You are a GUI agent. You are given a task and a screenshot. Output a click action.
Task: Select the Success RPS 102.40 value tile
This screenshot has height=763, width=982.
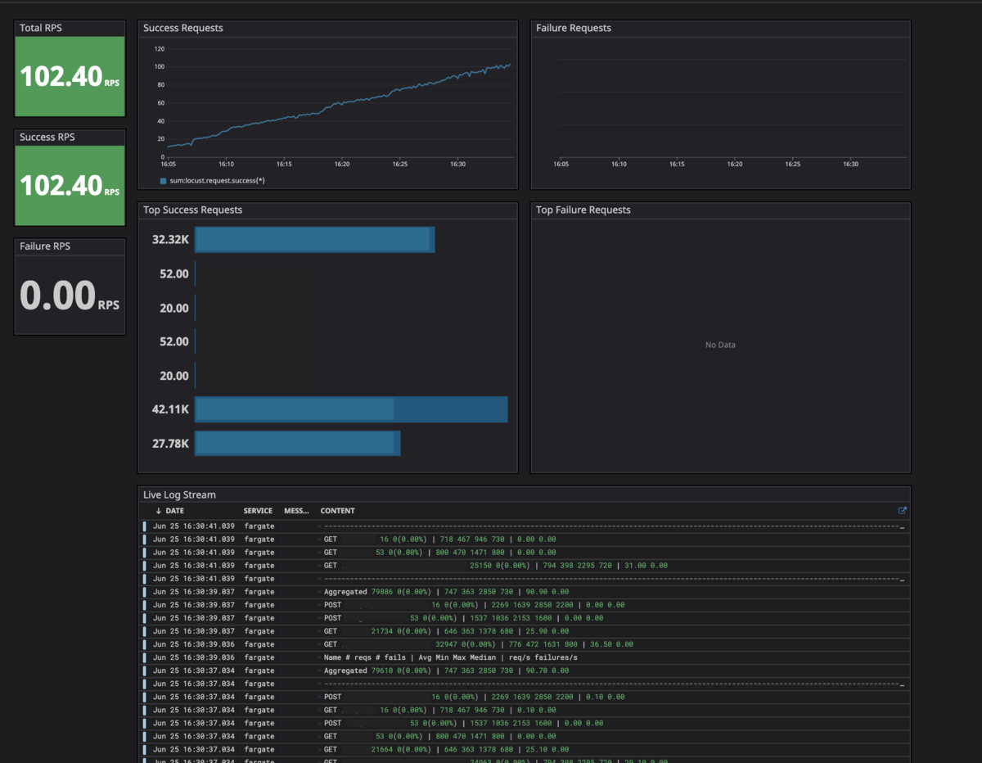pyautogui.click(x=70, y=186)
